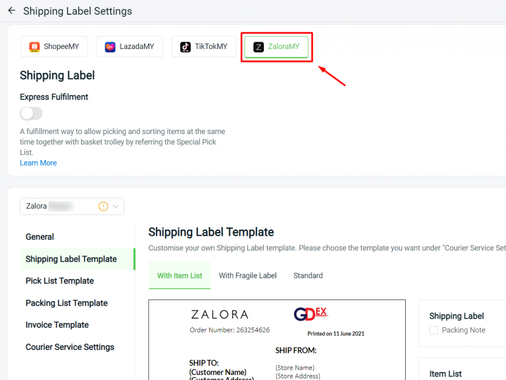Go to Pick List Template section
Image resolution: width=506 pixels, height=380 pixels.
tap(60, 281)
